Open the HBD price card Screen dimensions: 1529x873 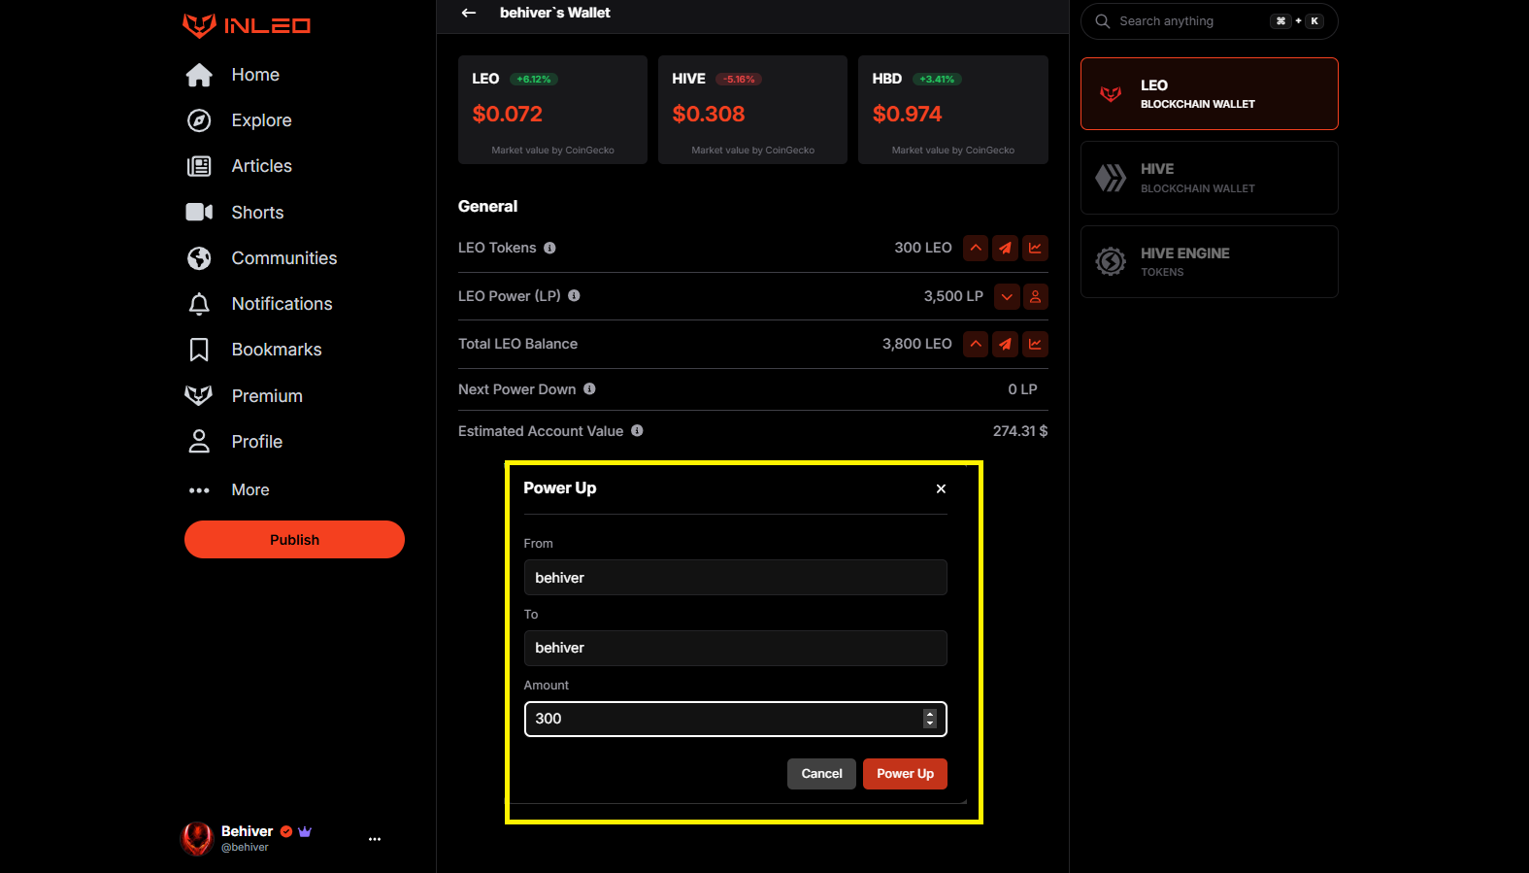[x=953, y=110]
